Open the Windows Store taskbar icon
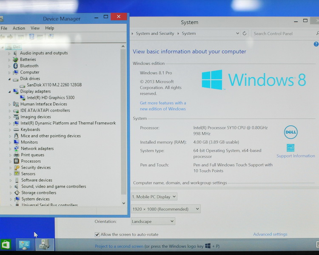The image size is (319, 255). click(6, 245)
